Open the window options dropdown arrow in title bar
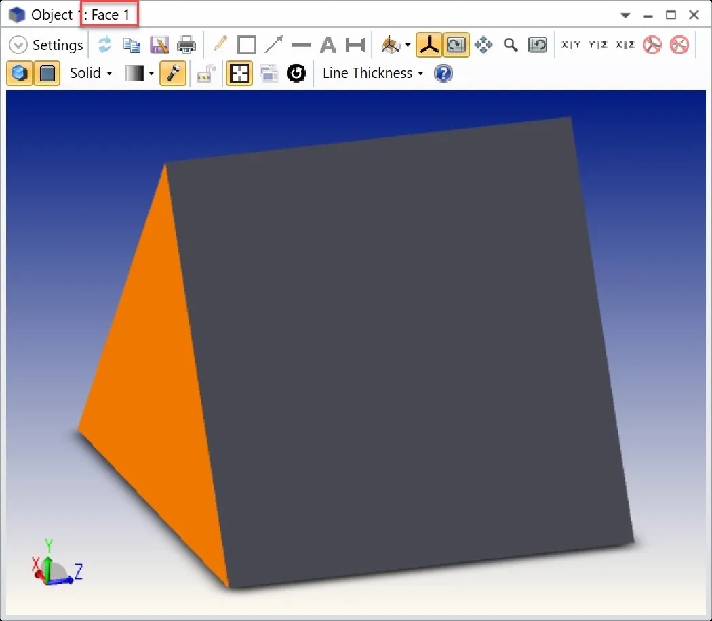Screen dimensions: 712x621 [625, 15]
